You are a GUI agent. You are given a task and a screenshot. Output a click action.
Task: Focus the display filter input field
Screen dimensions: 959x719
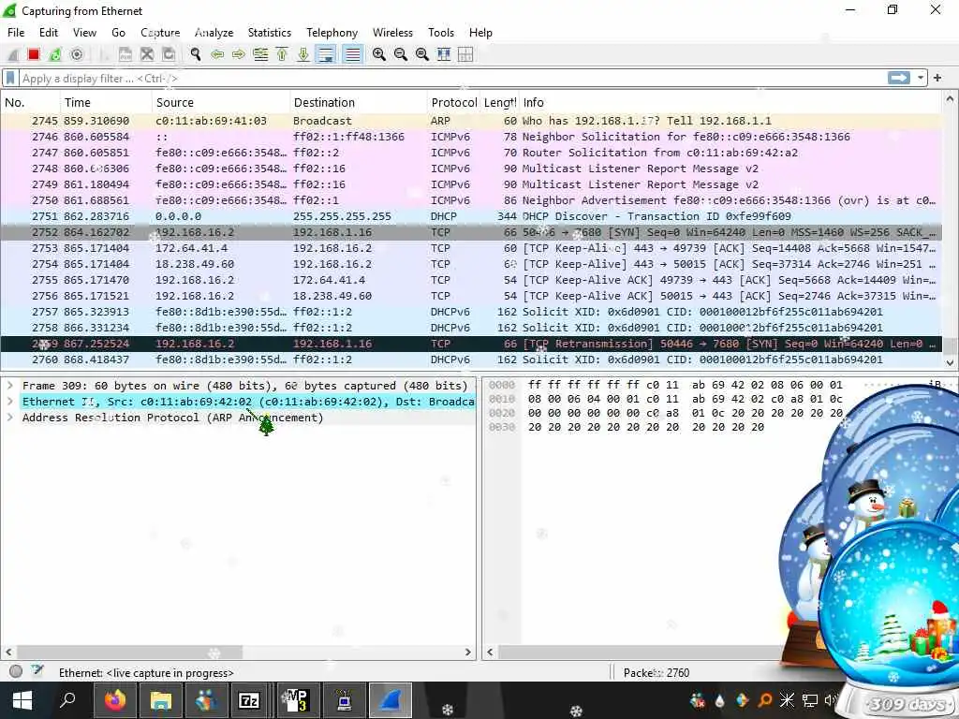point(452,79)
